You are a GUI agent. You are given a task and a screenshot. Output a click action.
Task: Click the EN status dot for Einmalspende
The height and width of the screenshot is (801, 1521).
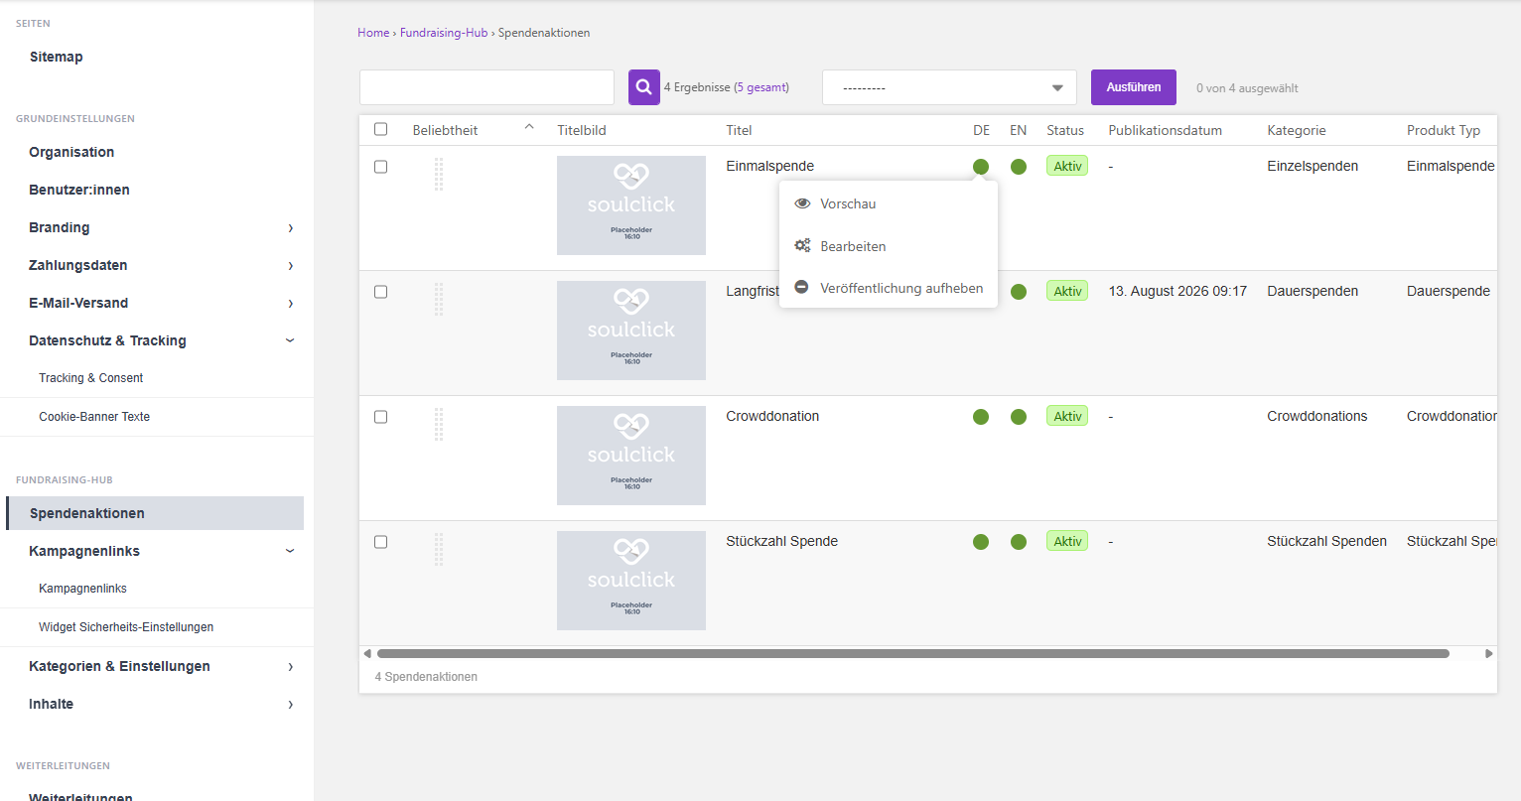pyautogui.click(x=1019, y=167)
